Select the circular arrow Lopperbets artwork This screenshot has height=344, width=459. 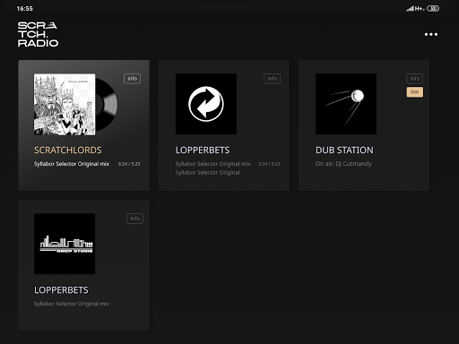click(x=206, y=104)
